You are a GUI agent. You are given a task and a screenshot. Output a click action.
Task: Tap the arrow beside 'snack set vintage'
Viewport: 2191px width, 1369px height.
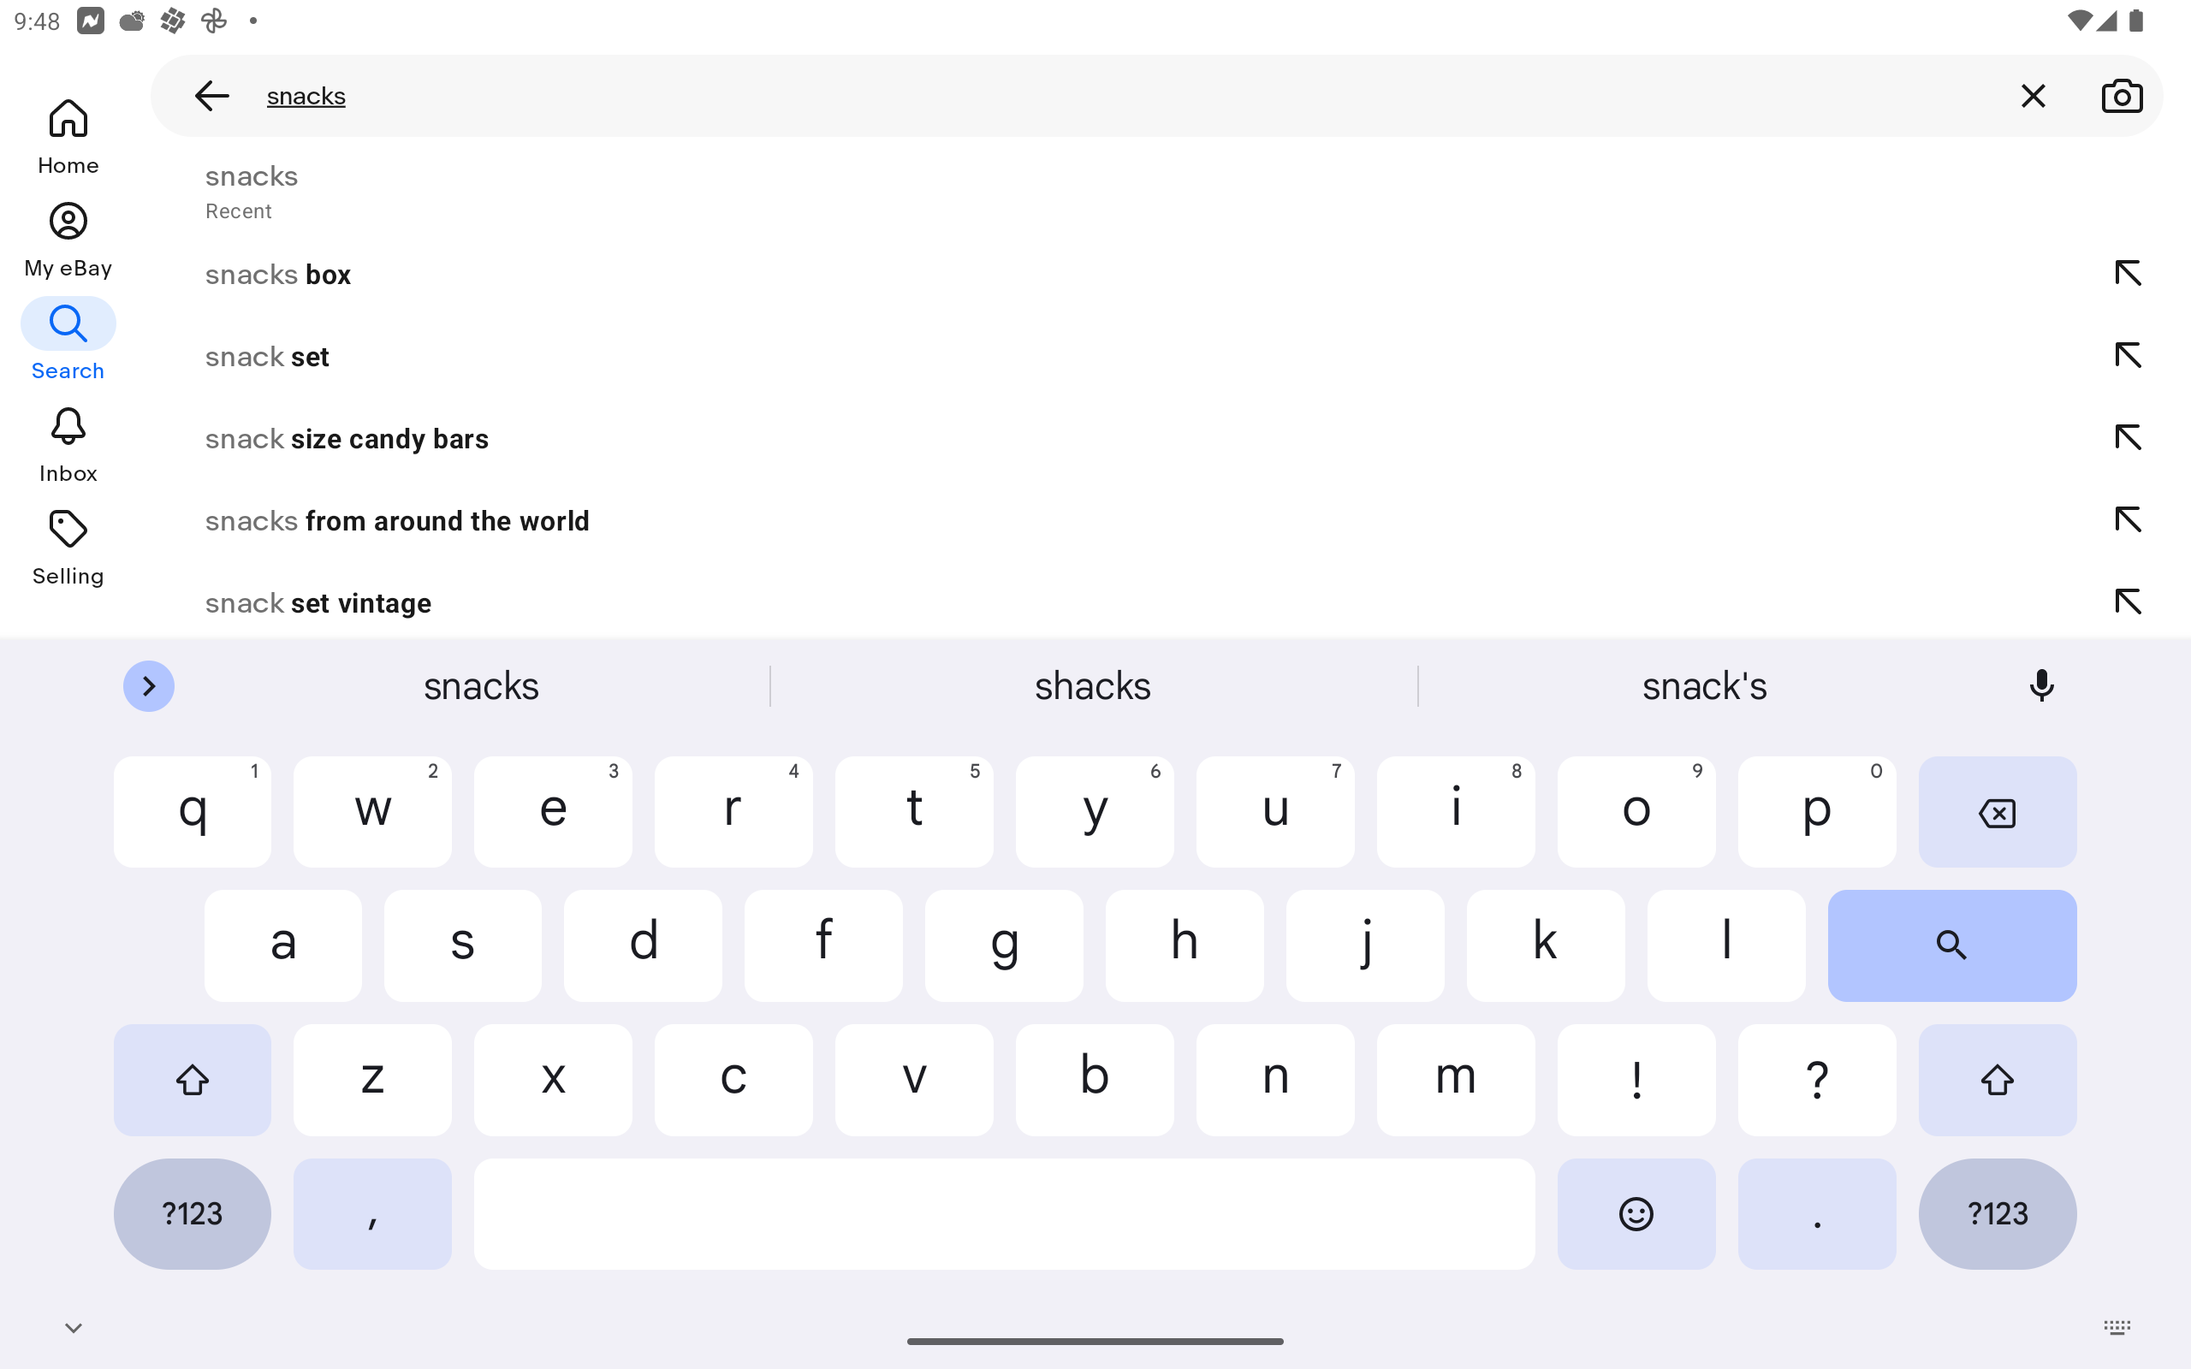click(2128, 602)
